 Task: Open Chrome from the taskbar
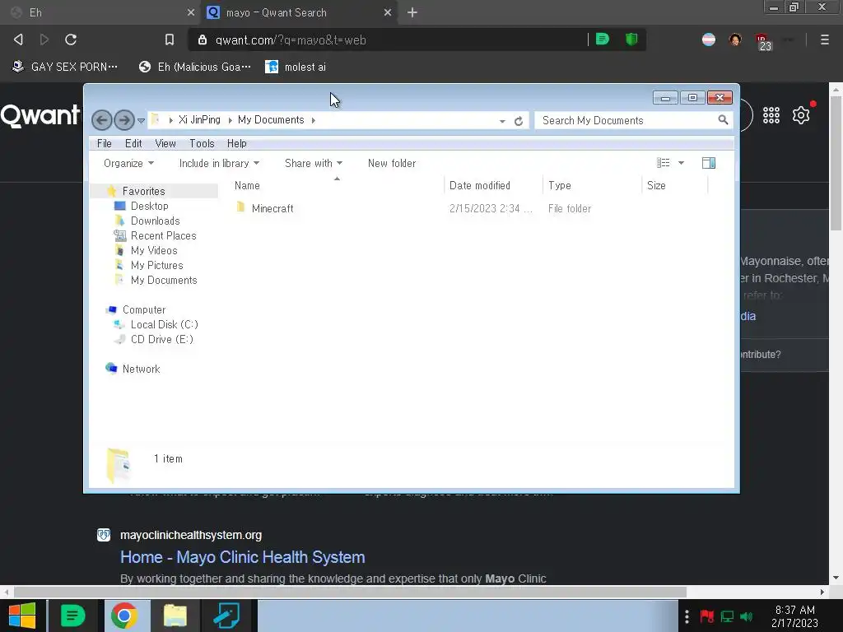pyautogui.click(x=124, y=616)
